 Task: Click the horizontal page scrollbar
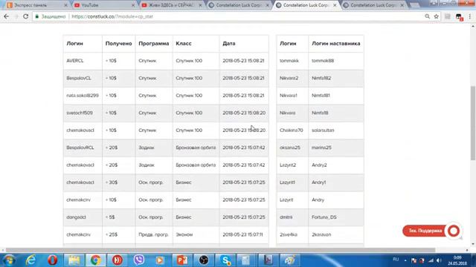tap(220, 250)
